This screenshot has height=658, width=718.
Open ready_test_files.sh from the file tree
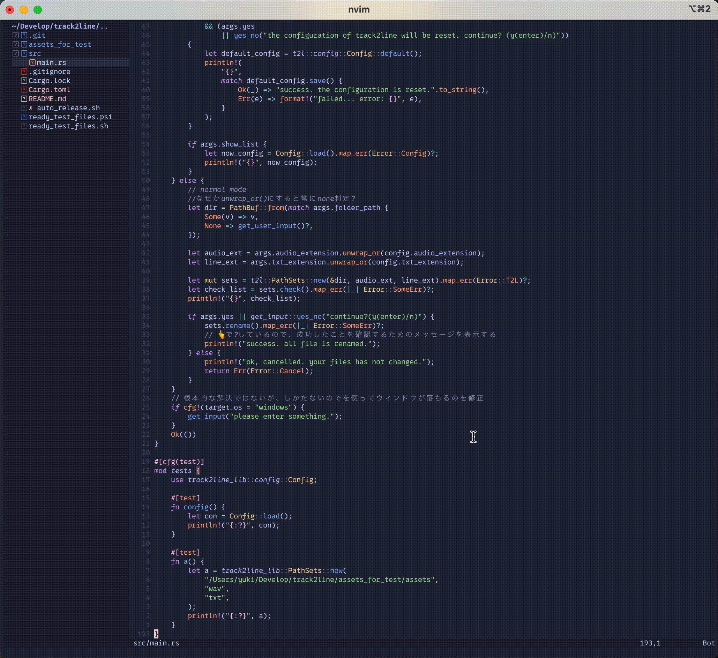[x=68, y=126]
